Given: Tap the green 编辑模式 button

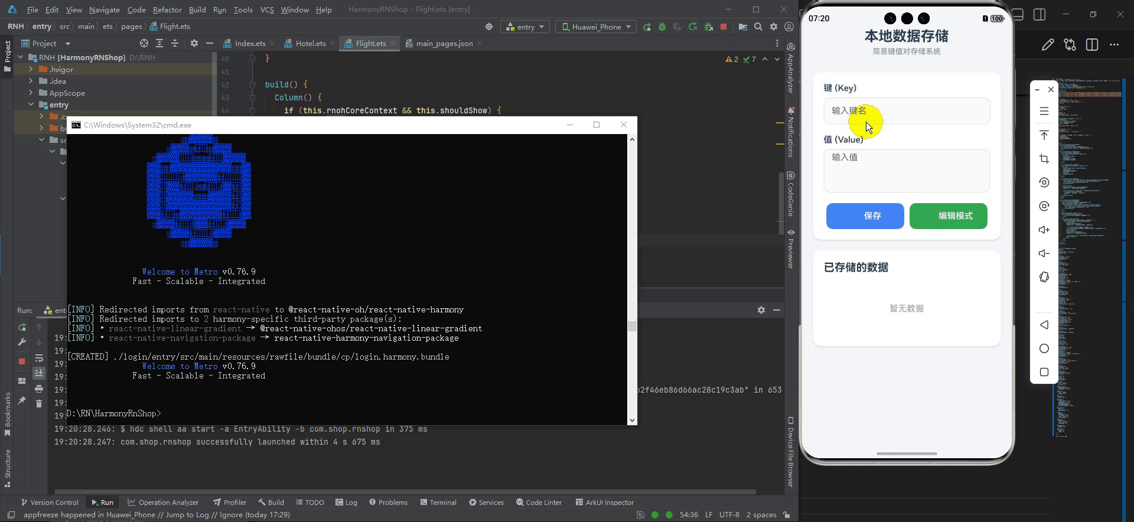Looking at the screenshot, I should pyautogui.click(x=948, y=216).
